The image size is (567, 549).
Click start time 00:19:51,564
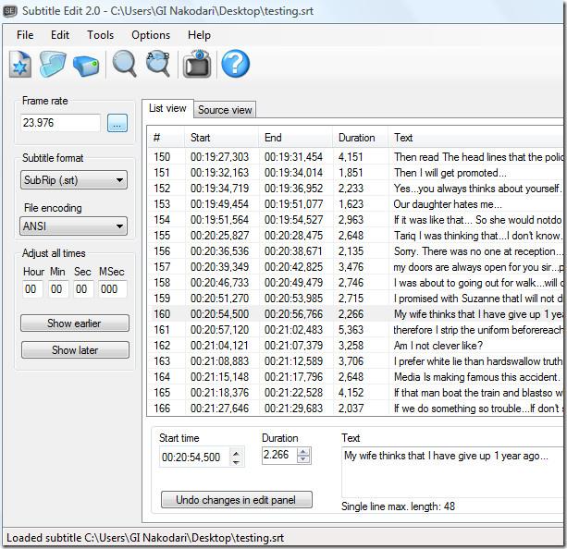[220, 220]
